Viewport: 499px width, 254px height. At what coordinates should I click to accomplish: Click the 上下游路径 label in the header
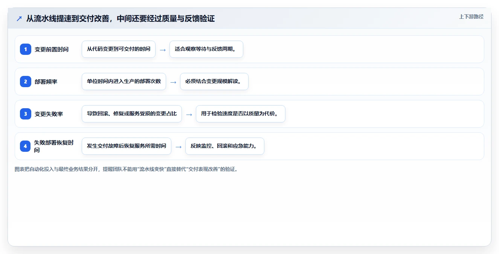tap(471, 17)
